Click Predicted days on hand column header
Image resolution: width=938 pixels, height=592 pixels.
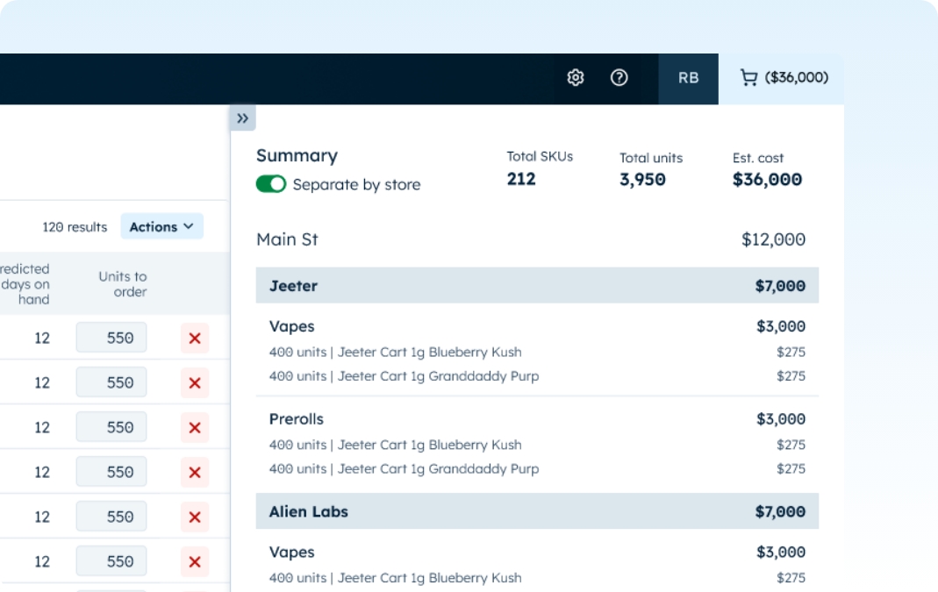coord(25,284)
